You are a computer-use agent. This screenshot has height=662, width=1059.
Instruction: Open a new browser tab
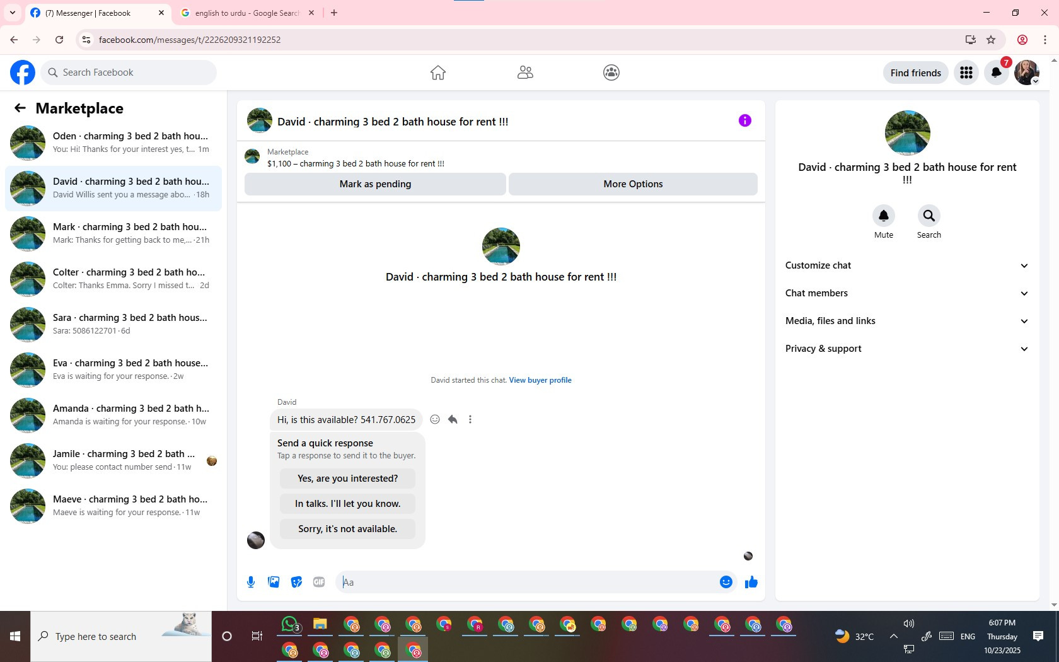334,13
